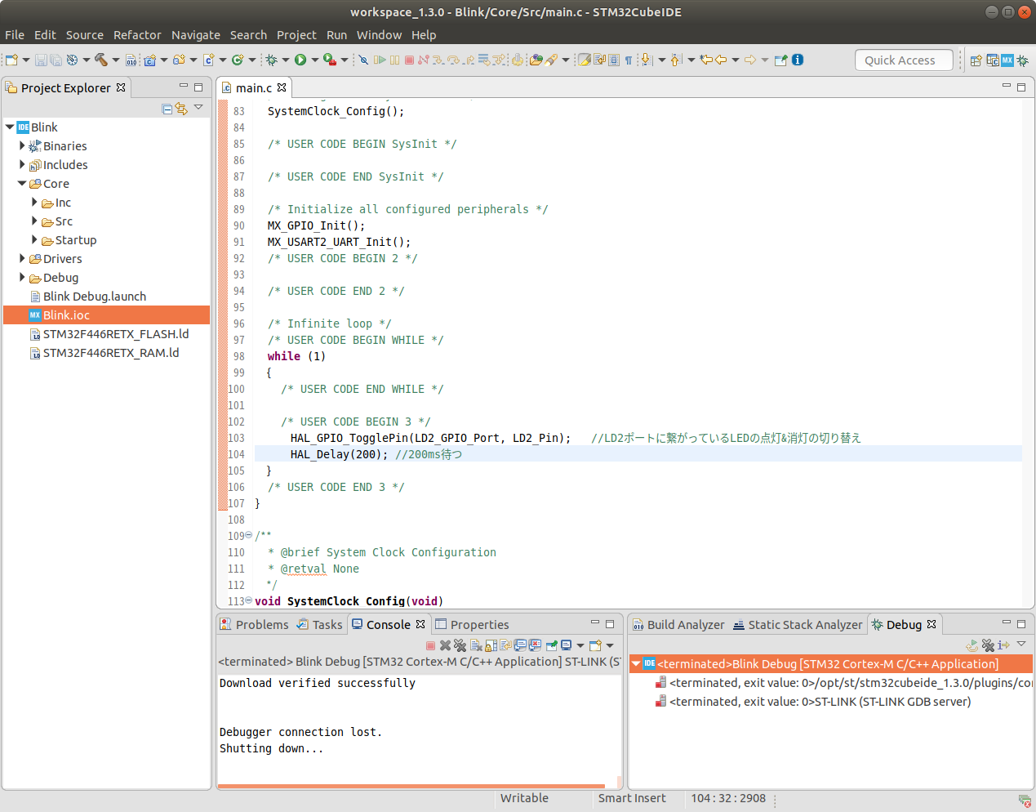Click the Skip All Breakpoints icon
Screen dimensions: 1036x812
click(363, 60)
